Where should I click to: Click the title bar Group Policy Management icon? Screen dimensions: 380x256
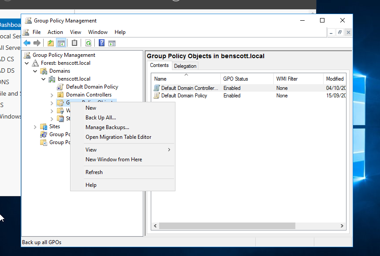(x=28, y=21)
